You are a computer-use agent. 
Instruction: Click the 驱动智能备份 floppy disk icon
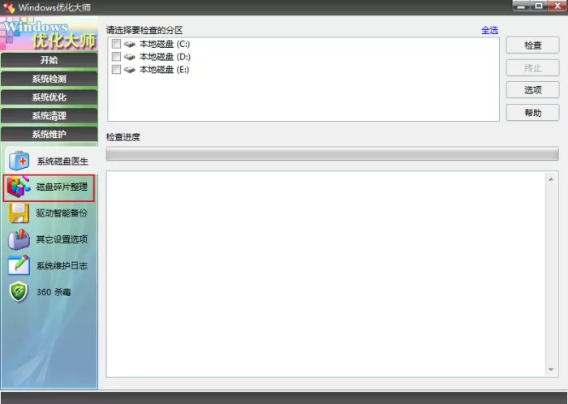click(x=19, y=213)
